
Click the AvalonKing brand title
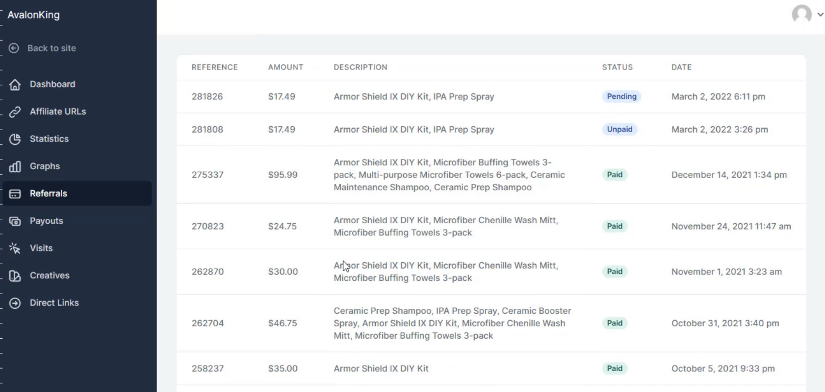click(x=33, y=15)
